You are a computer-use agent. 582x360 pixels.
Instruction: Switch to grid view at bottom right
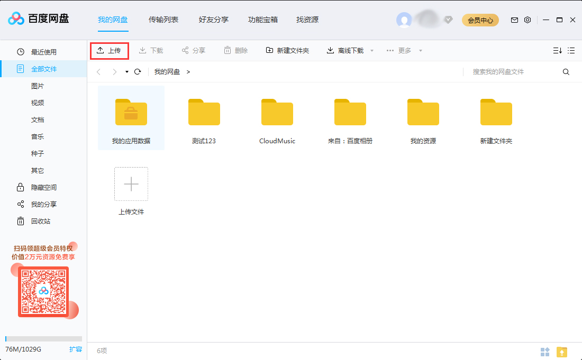[545, 351]
